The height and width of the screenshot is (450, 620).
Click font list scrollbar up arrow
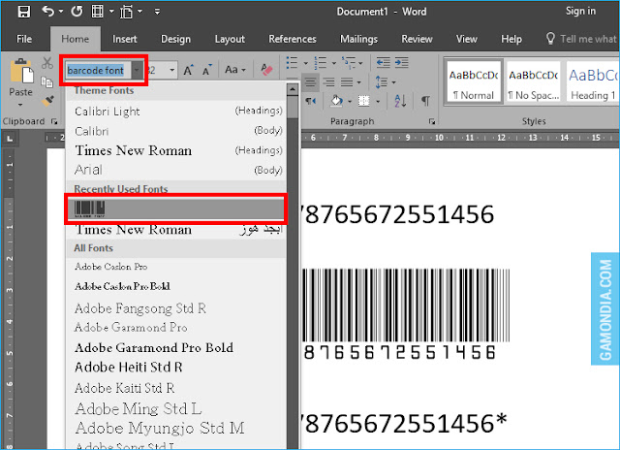[293, 89]
